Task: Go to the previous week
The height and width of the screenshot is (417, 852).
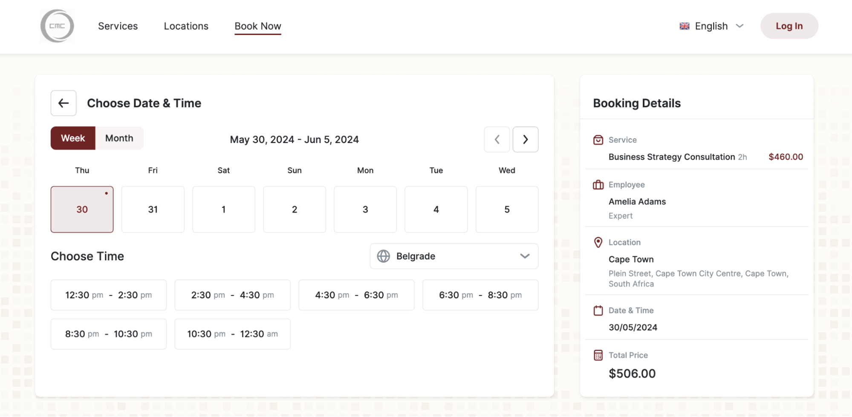Action: (497, 139)
